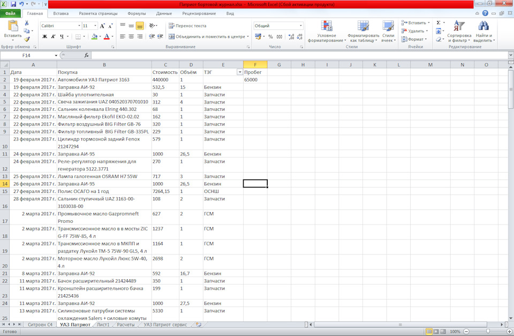Viewport: 514px width, 336px height.
Task: Switch to Page Break Preview in the status bar
Action: click(x=443, y=331)
